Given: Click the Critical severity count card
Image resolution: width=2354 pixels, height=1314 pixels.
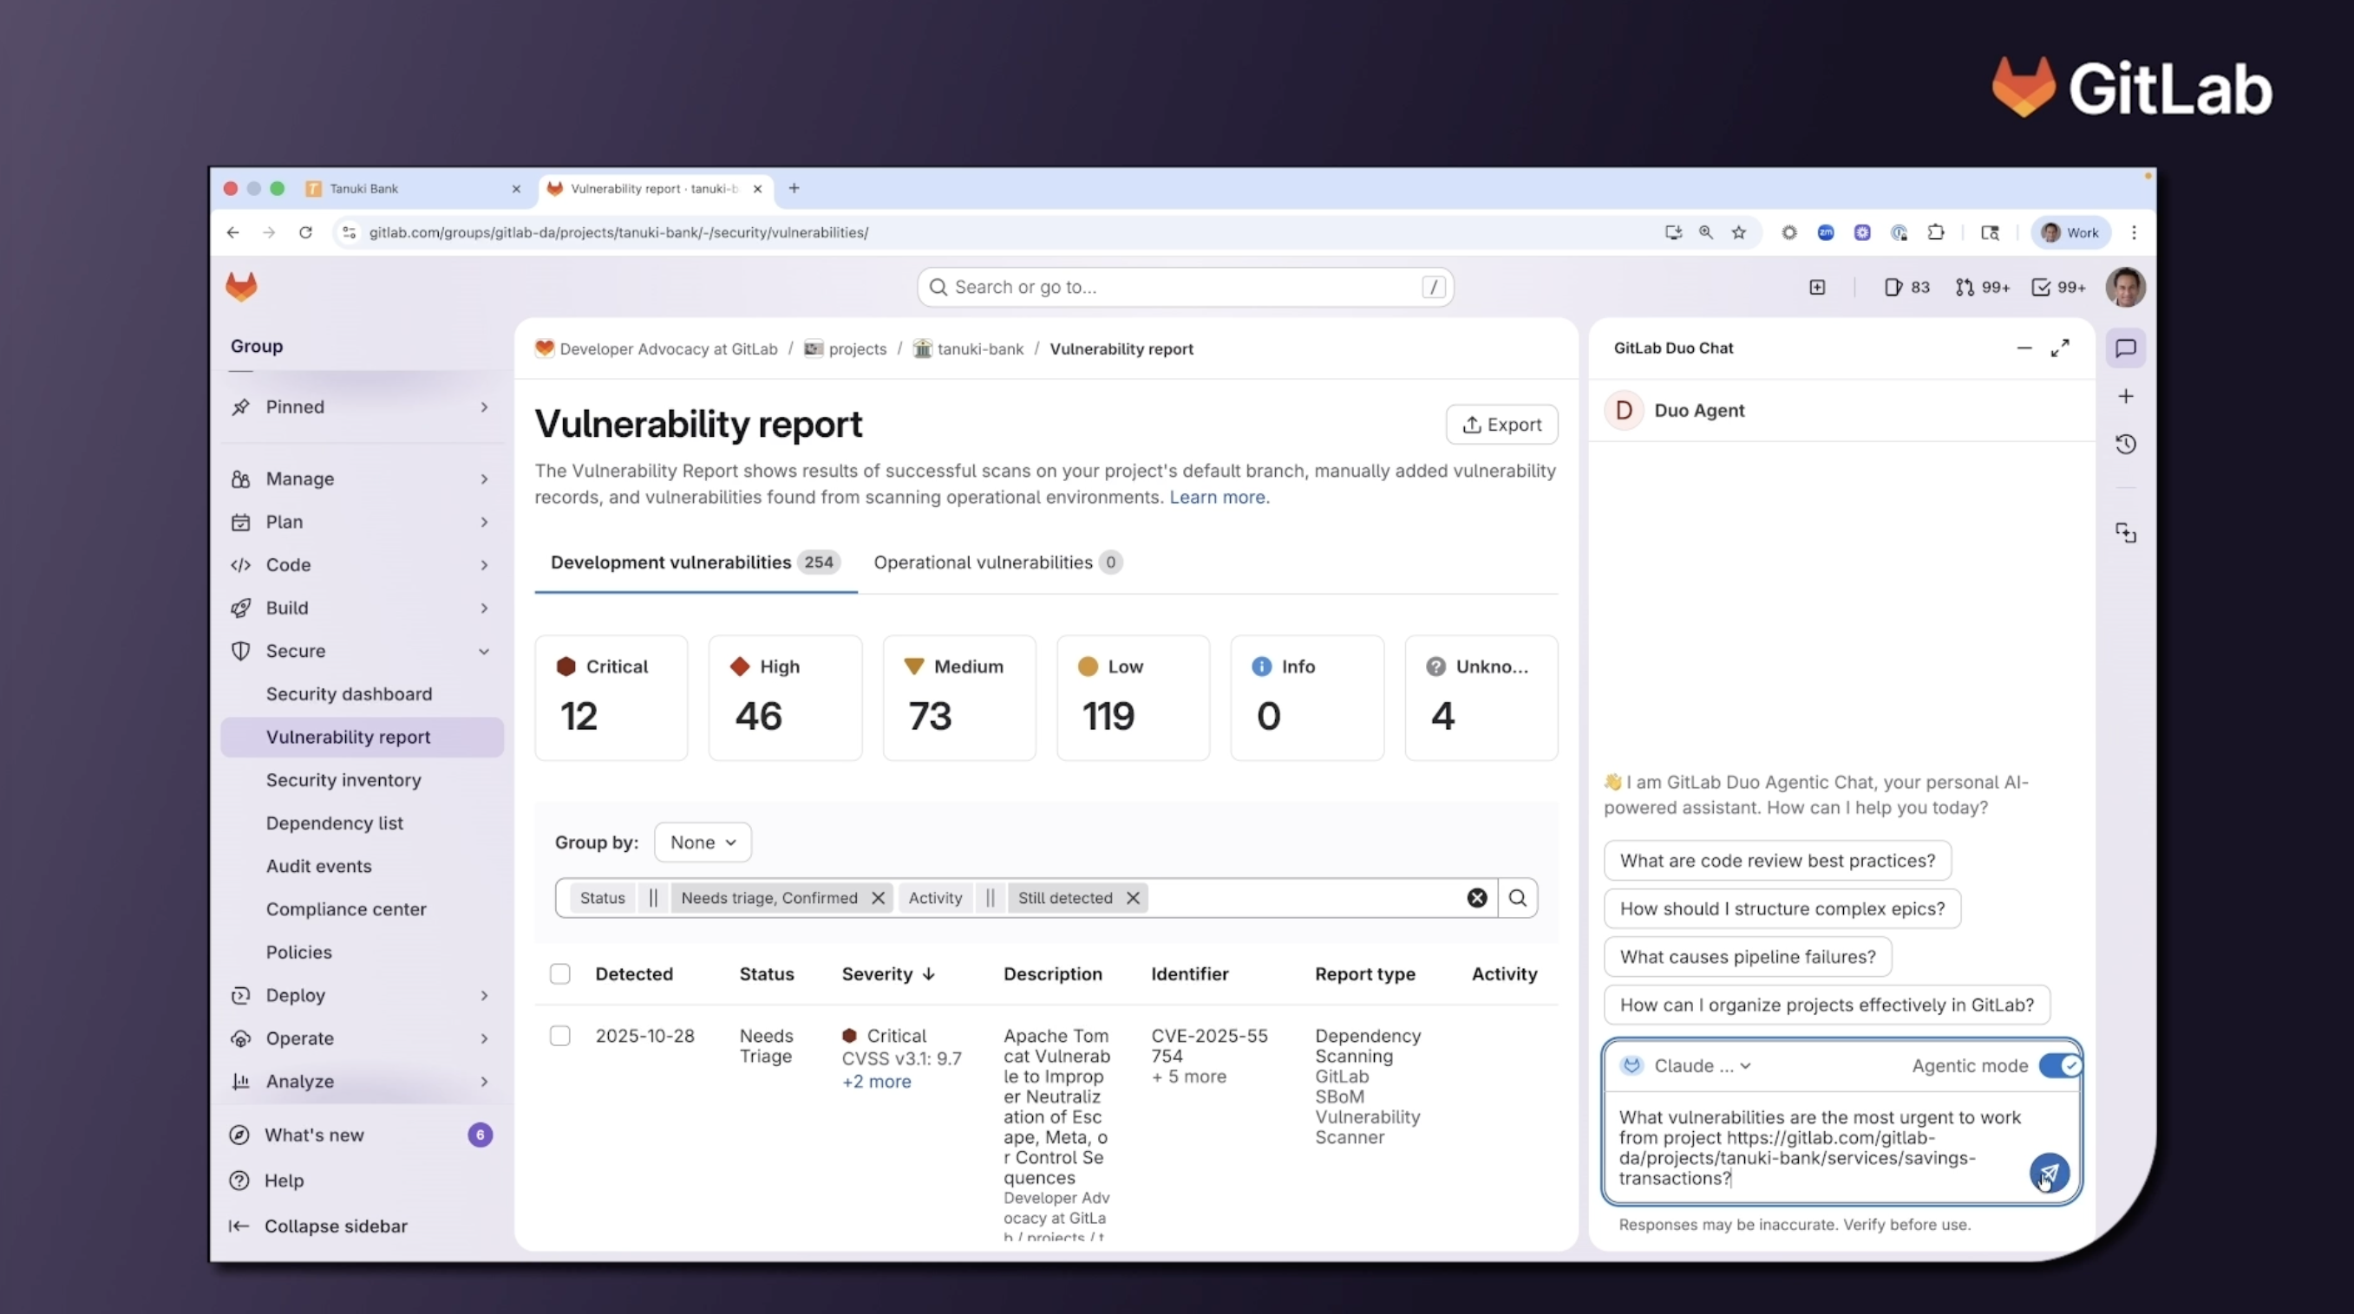Looking at the screenshot, I should click(611, 698).
